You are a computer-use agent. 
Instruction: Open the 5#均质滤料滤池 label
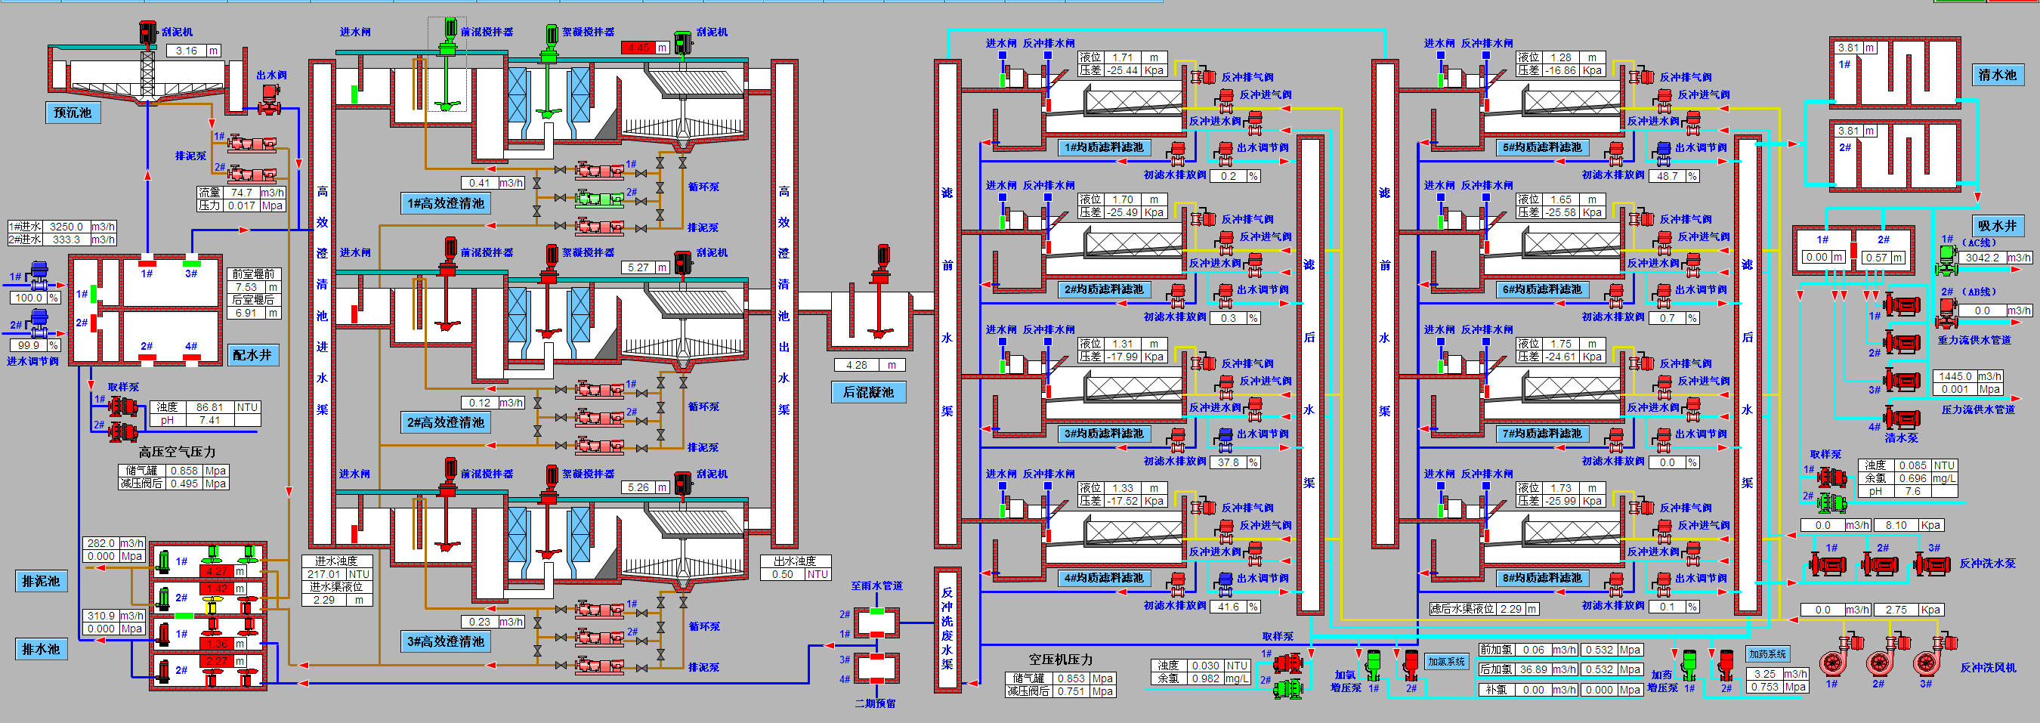point(1542,147)
